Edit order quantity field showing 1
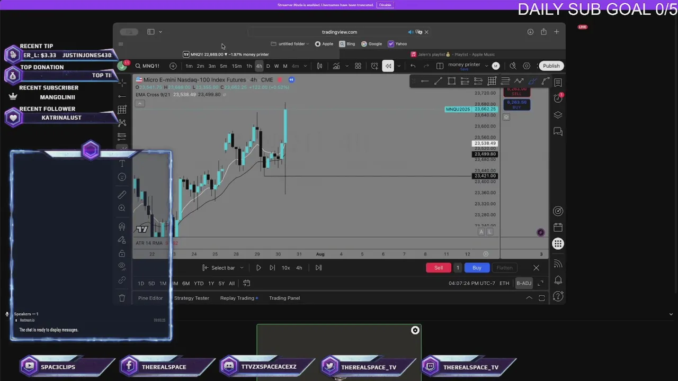Image resolution: width=678 pixels, height=381 pixels. (x=458, y=268)
